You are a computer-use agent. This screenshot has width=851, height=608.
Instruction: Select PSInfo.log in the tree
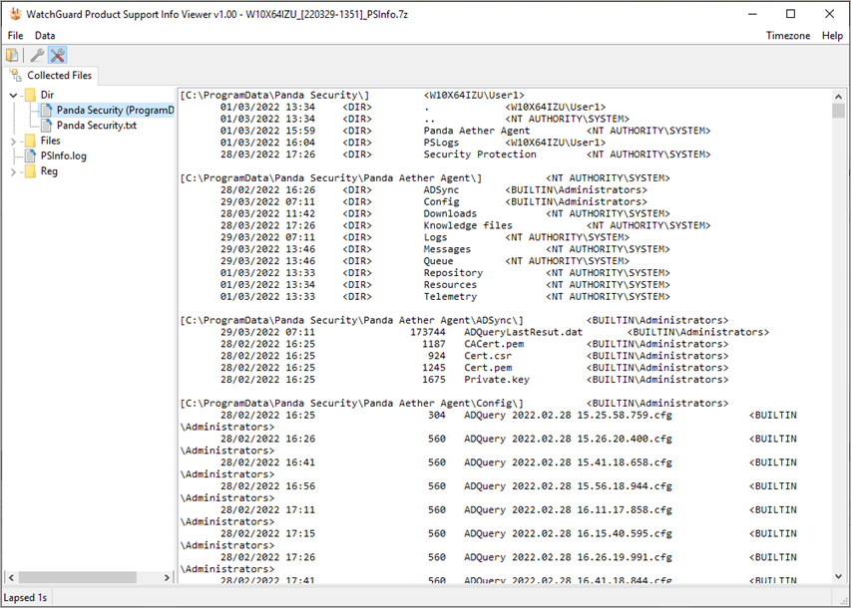[63, 156]
